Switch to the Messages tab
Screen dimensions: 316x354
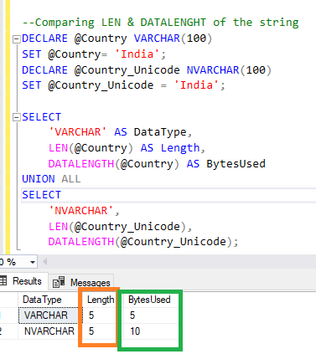(81, 283)
